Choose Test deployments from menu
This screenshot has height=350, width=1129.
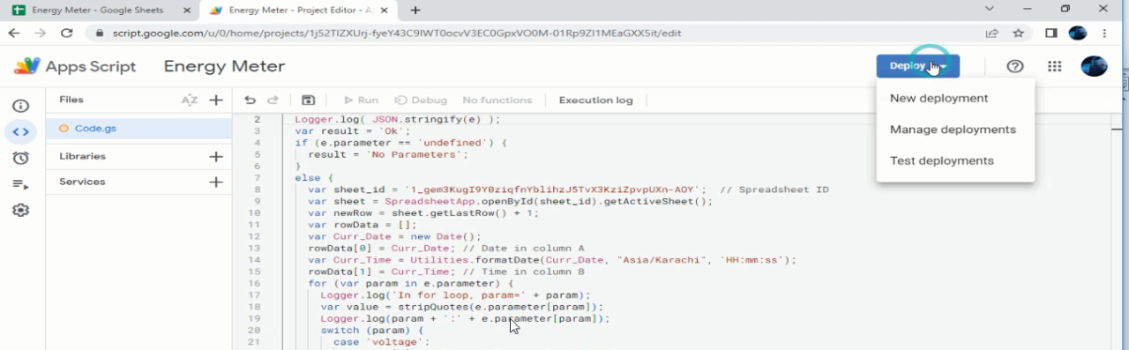click(x=941, y=160)
